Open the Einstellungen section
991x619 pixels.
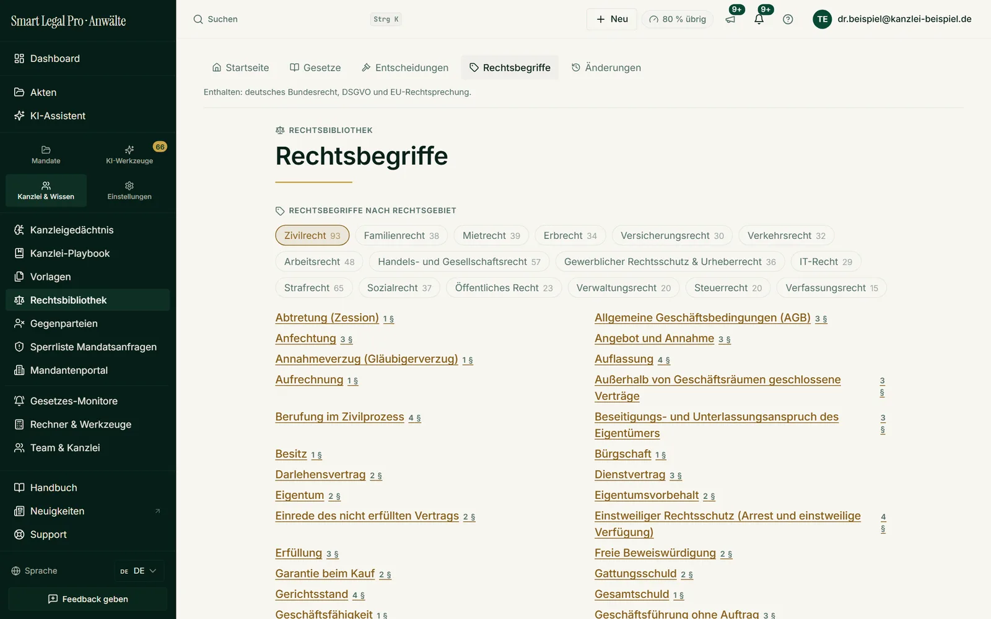tap(129, 191)
